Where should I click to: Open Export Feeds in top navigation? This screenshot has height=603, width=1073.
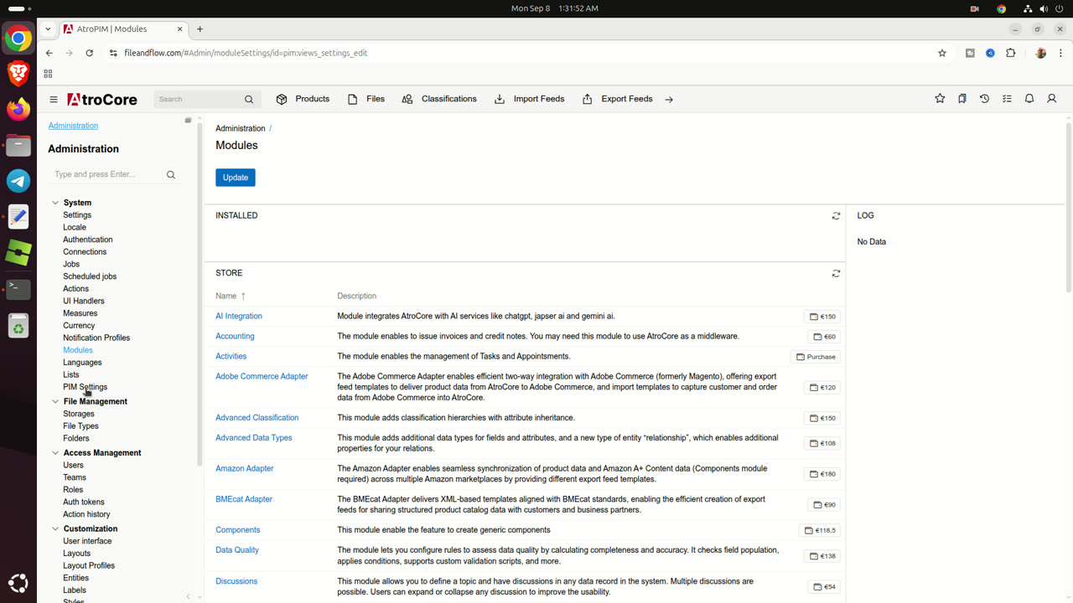(x=618, y=99)
